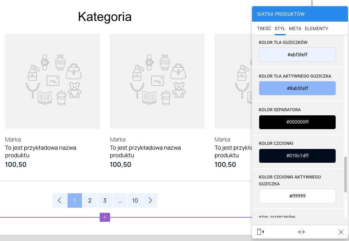The width and height of the screenshot is (349, 241).
Task: Click the next page arrow in pagination
Action: (150, 200)
